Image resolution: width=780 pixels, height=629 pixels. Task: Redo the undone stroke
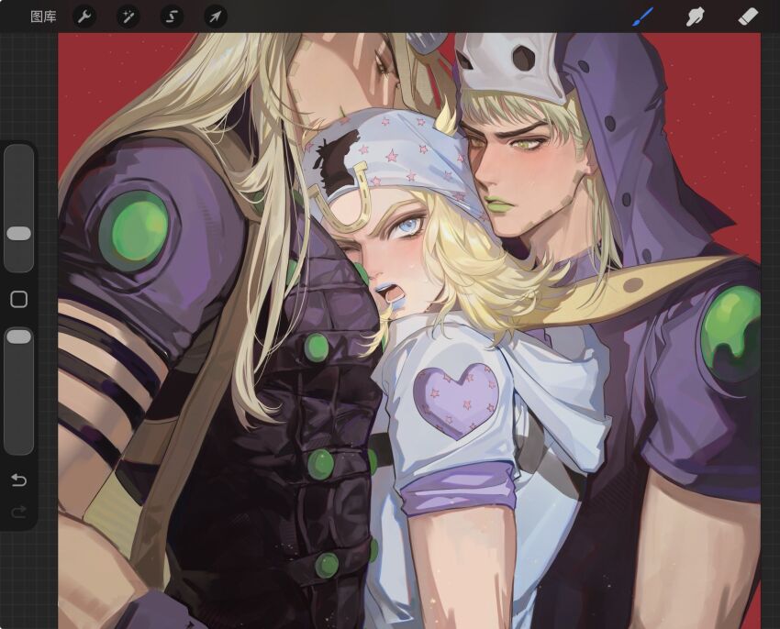[x=19, y=512]
